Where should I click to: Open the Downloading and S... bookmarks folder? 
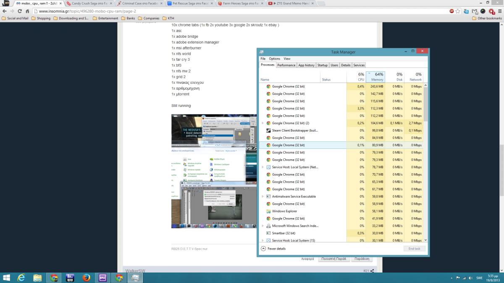[71, 18]
